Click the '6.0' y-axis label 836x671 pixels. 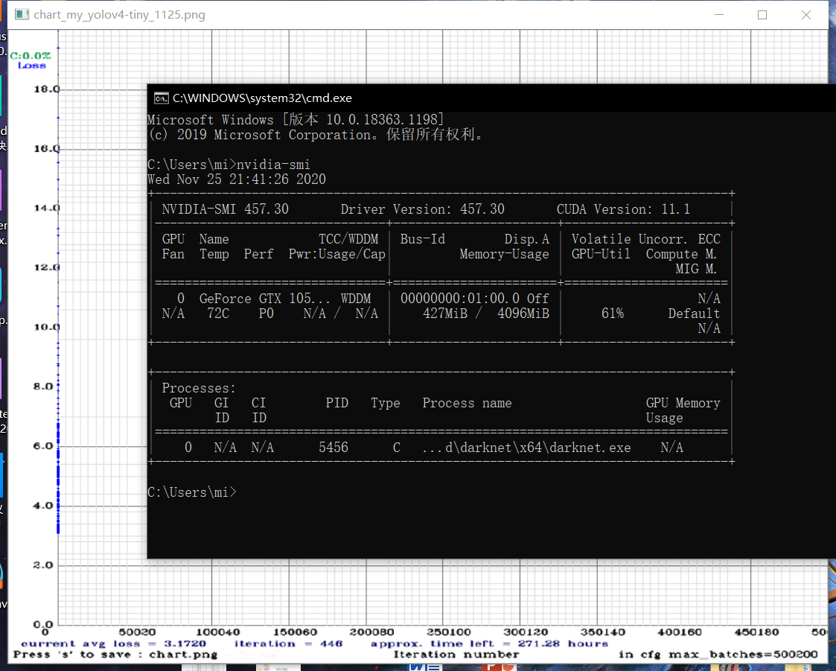click(42, 446)
